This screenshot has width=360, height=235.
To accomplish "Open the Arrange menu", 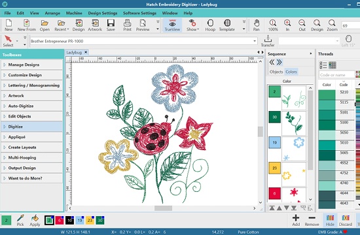I will [52, 13].
